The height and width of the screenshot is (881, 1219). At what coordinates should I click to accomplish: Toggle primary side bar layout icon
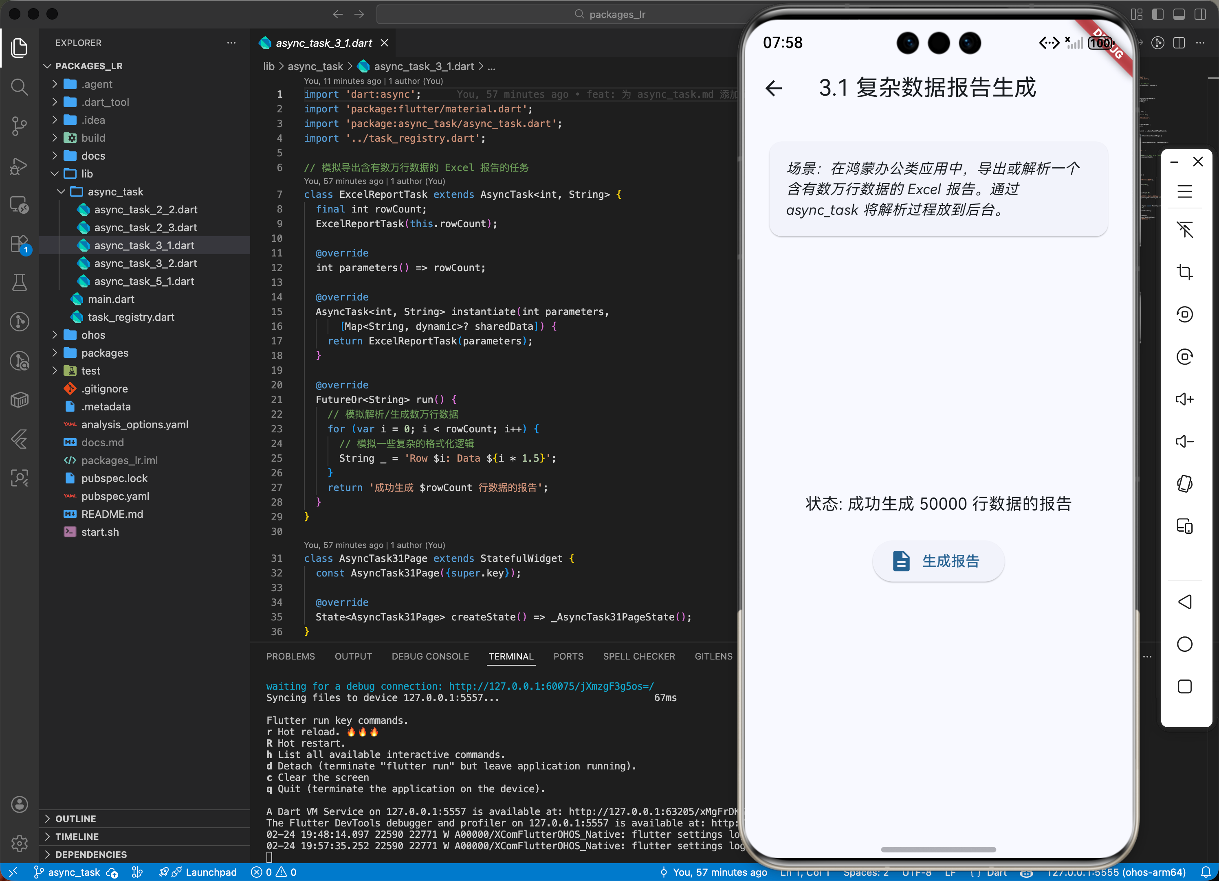pyautogui.click(x=1158, y=15)
